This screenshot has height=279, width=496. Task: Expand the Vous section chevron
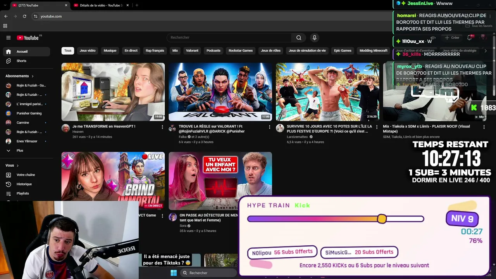pyautogui.click(x=17, y=165)
